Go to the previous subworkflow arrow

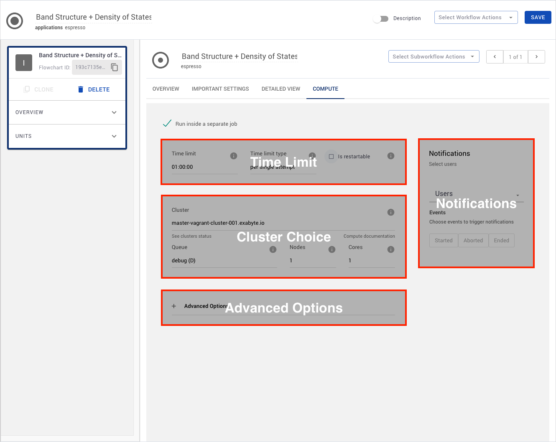(495, 57)
